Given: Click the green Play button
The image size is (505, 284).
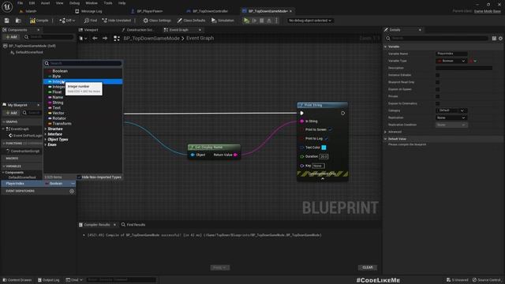Looking at the screenshot, I should pyautogui.click(x=246, y=21).
